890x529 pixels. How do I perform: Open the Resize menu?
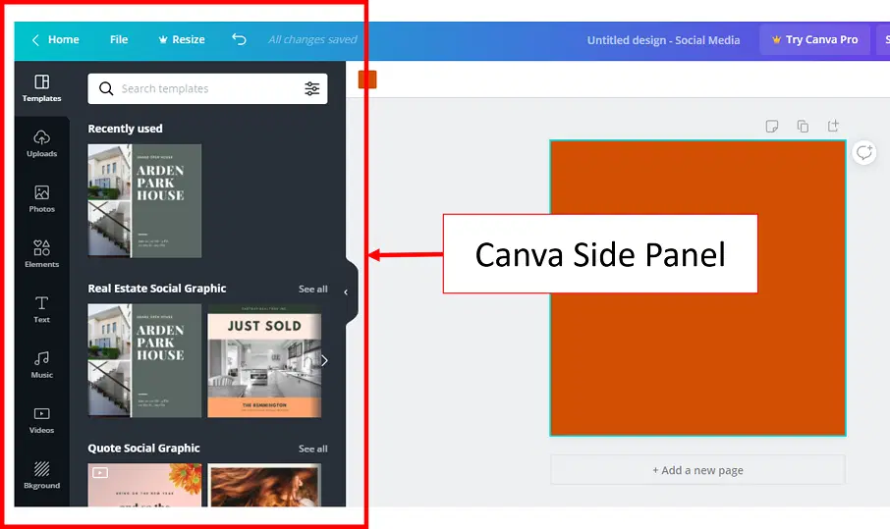coord(181,39)
